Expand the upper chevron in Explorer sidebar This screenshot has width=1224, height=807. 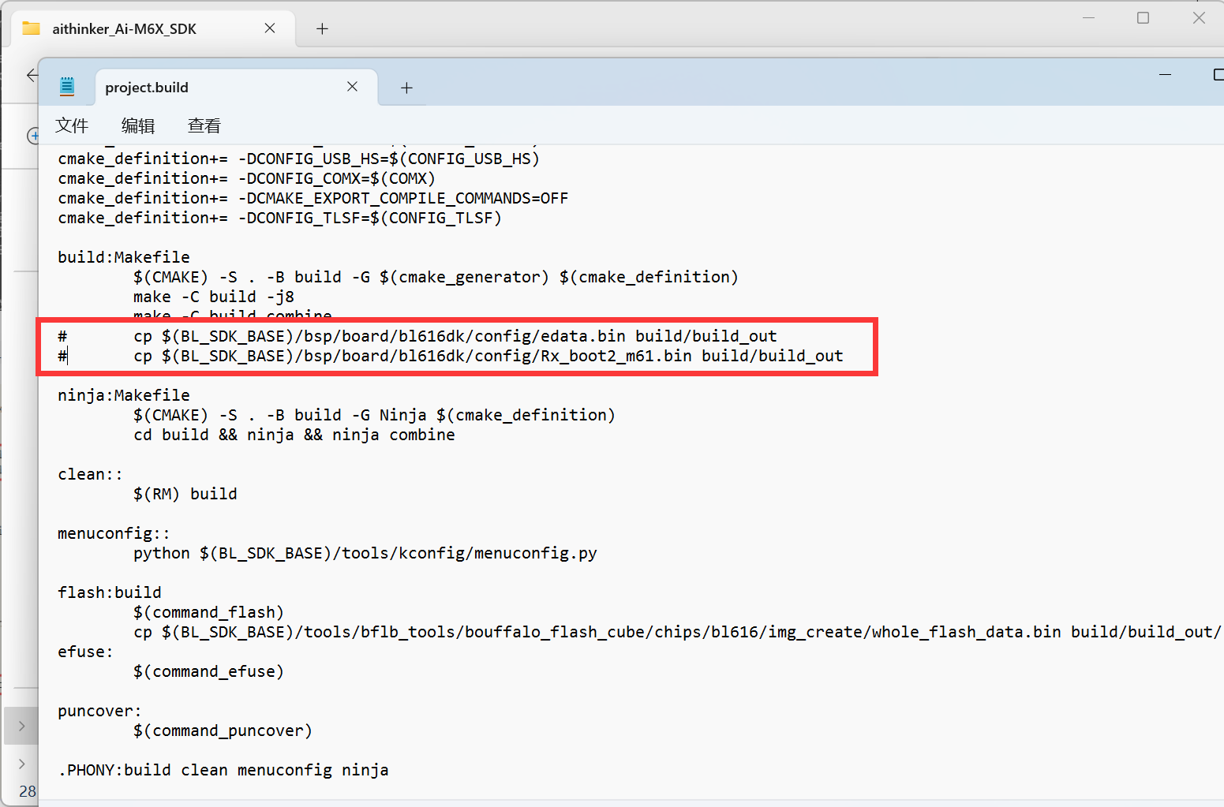(x=21, y=726)
